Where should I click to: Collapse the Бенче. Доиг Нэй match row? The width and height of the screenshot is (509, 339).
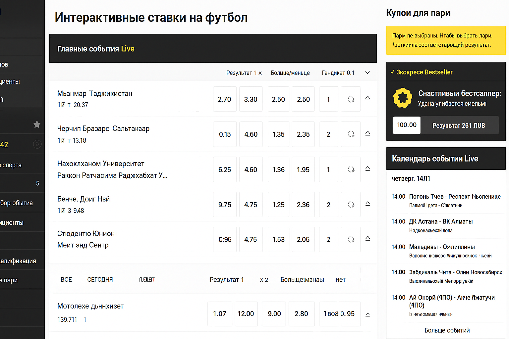(368, 204)
